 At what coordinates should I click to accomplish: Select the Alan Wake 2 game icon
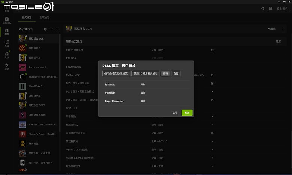pos(22,87)
